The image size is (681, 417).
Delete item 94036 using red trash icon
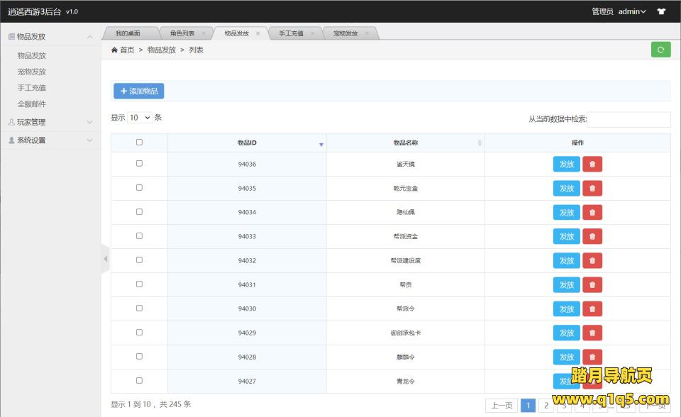[592, 165]
